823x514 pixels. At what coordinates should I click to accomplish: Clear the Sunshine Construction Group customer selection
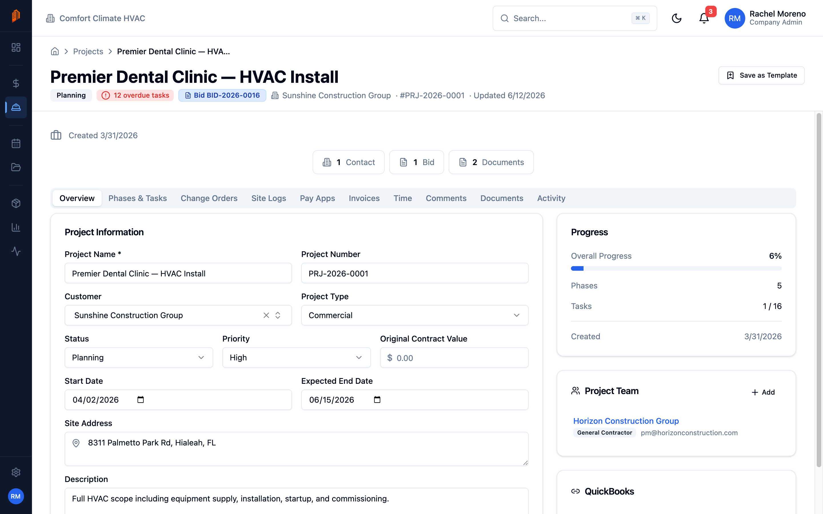click(266, 316)
